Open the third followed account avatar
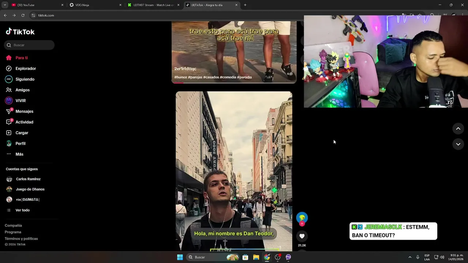The height and width of the screenshot is (263, 468). pyautogui.click(x=9, y=199)
